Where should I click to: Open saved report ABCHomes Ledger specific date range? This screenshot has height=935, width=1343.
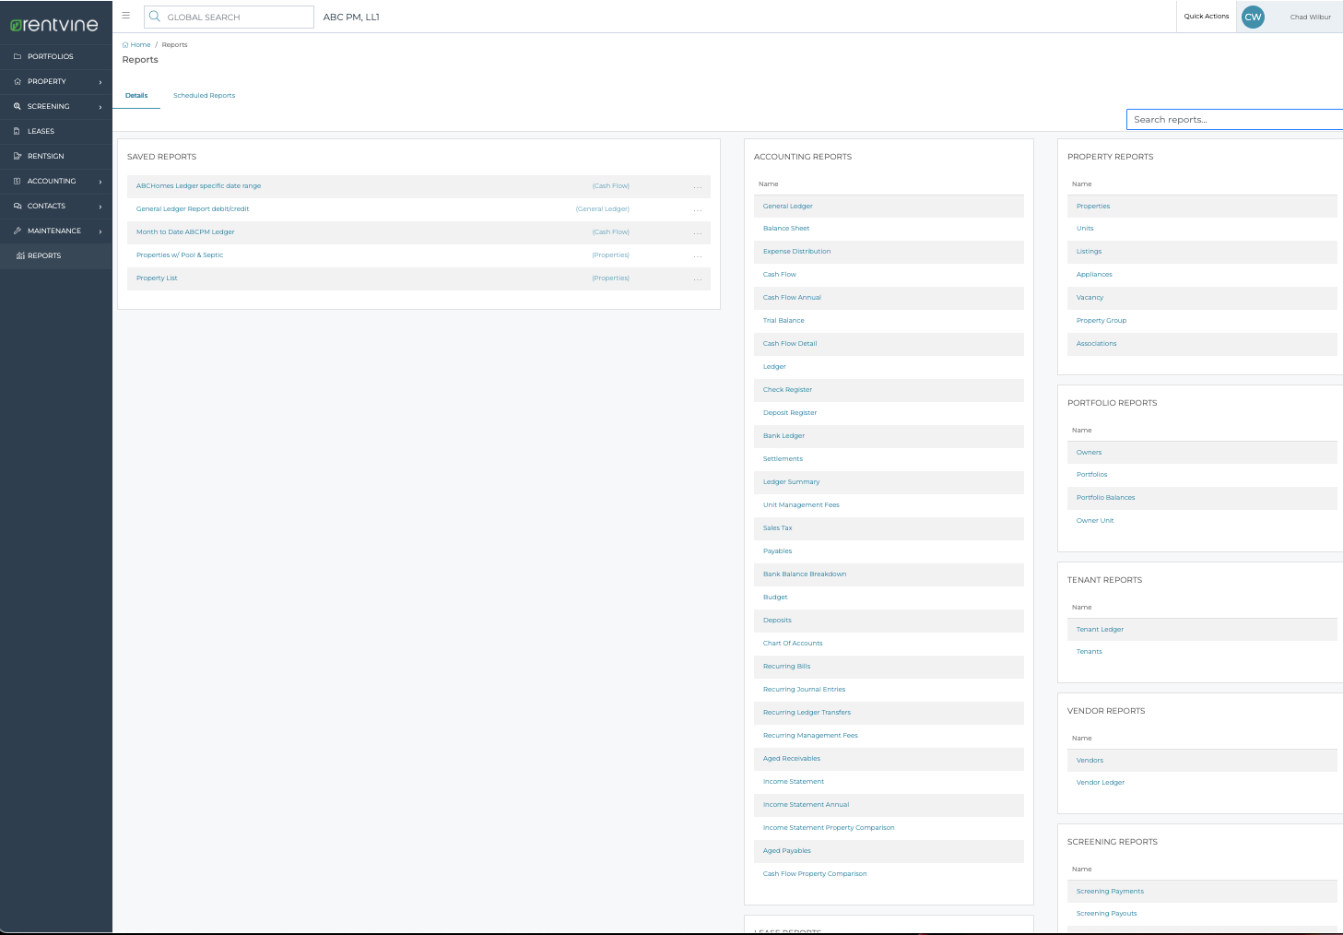(198, 185)
